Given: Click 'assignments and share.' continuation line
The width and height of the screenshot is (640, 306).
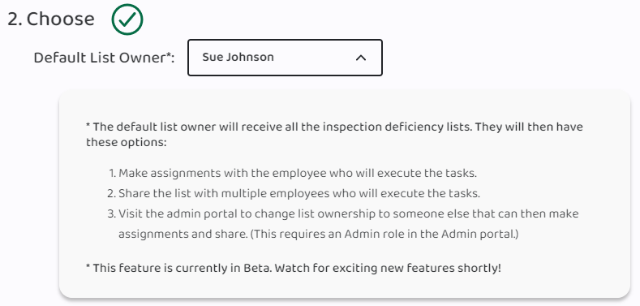Looking at the screenshot, I should (x=183, y=234).
